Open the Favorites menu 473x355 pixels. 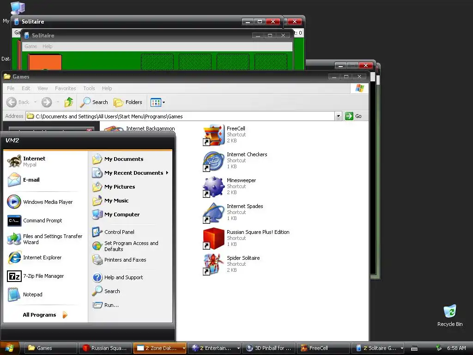click(x=66, y=88)
